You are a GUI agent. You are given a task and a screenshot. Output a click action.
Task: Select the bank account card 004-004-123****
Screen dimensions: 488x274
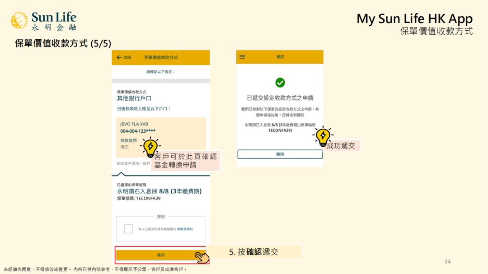(x=160, y=137)
